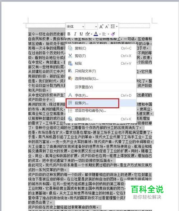Screen dimensions: 179x211
Task: Increase font size with A+ icon
Action: (101, 27)
